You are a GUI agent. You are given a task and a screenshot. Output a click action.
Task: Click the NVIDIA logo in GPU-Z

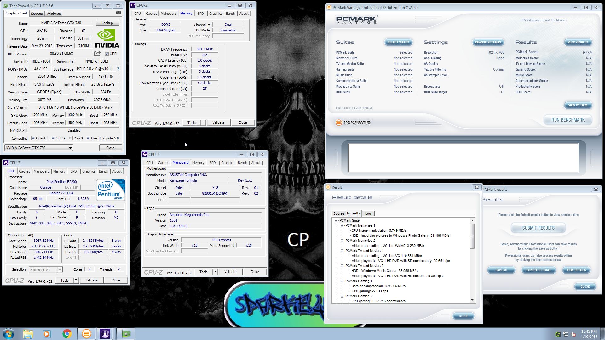(x=107, y=38)
